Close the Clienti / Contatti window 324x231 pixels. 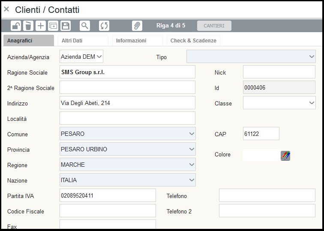point(6,9)
